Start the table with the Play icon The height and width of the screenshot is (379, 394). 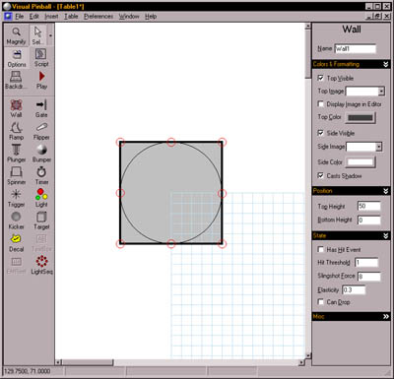[x=41, y=81]
